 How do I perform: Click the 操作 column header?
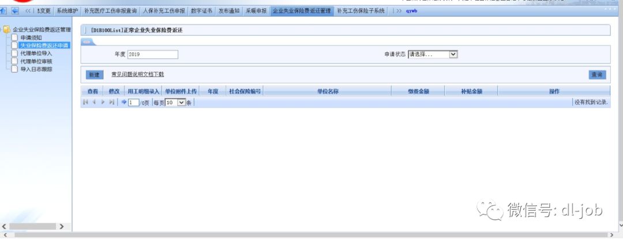554,91
